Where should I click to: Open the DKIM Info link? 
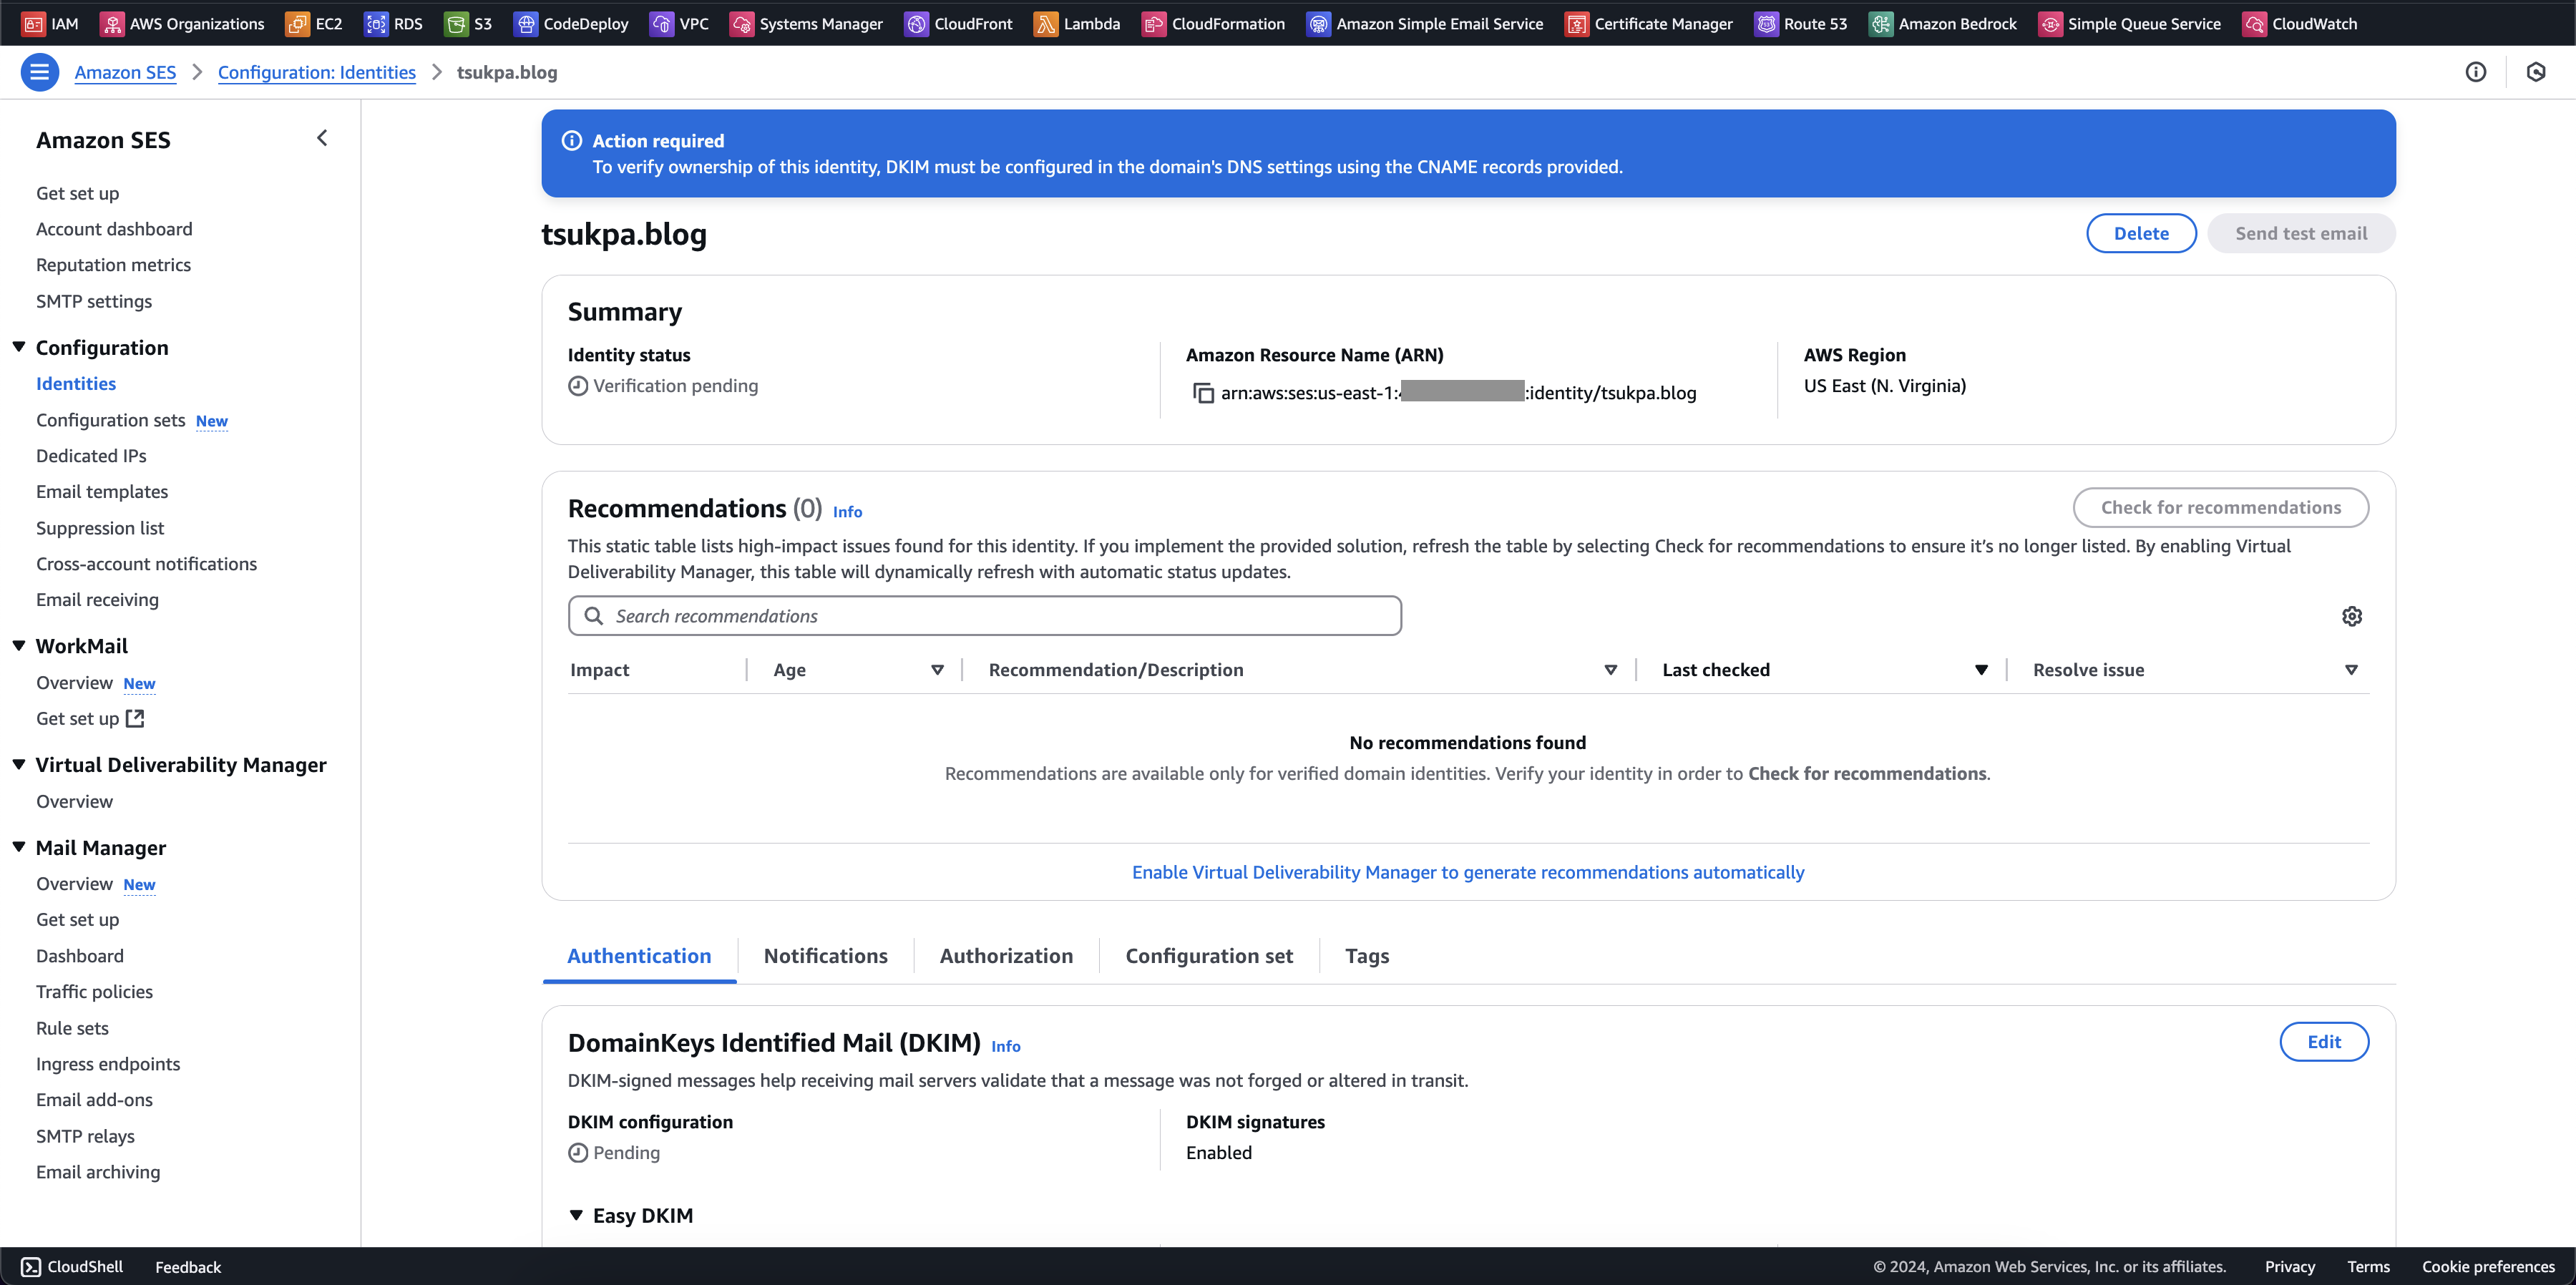pyautogui.click(x=1006, y=1046)
